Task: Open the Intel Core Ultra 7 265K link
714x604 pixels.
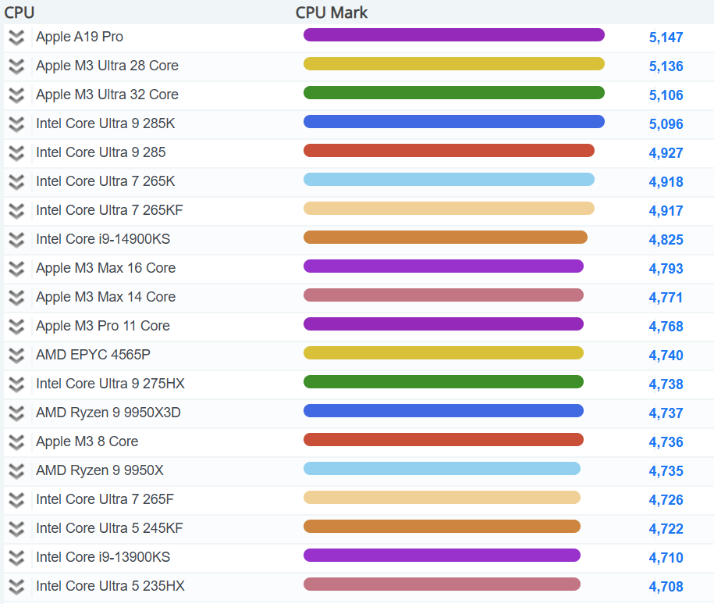Action: (x=105, y=181)
